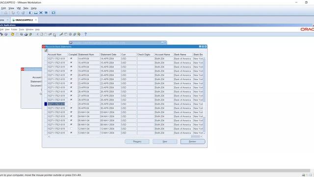Image resolution: width=314 pixels, height=177 pixels.
Task: Toggle Complete checkbox for statement 04-MAY-04
Action: pos(71,117)
